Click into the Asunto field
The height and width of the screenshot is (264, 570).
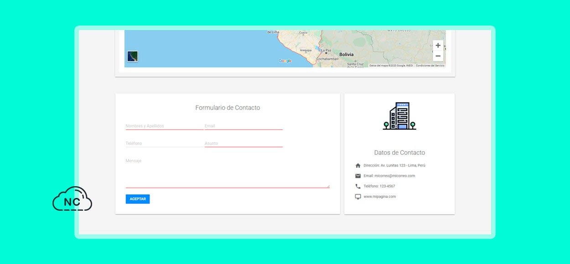pyautogui.click(x=244, y=143)
